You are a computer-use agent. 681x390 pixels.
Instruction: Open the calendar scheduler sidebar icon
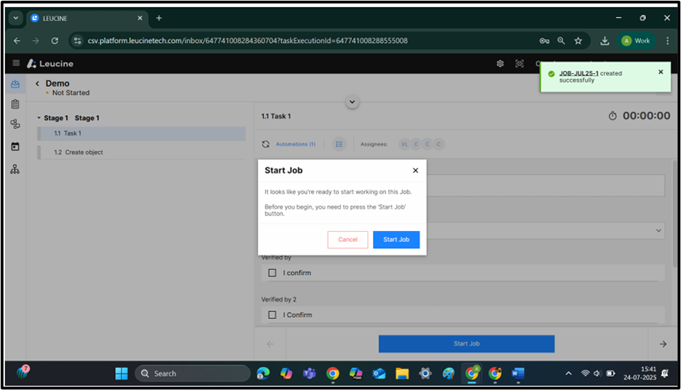15,147
